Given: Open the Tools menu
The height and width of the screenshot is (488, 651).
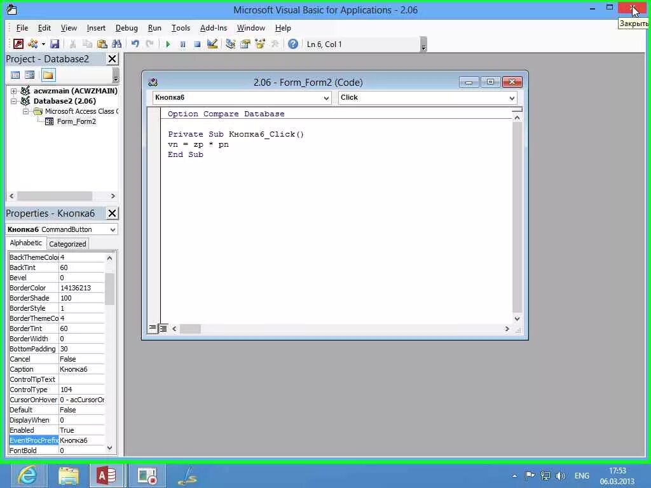Looking at the screenshot, I should point(181,28).
